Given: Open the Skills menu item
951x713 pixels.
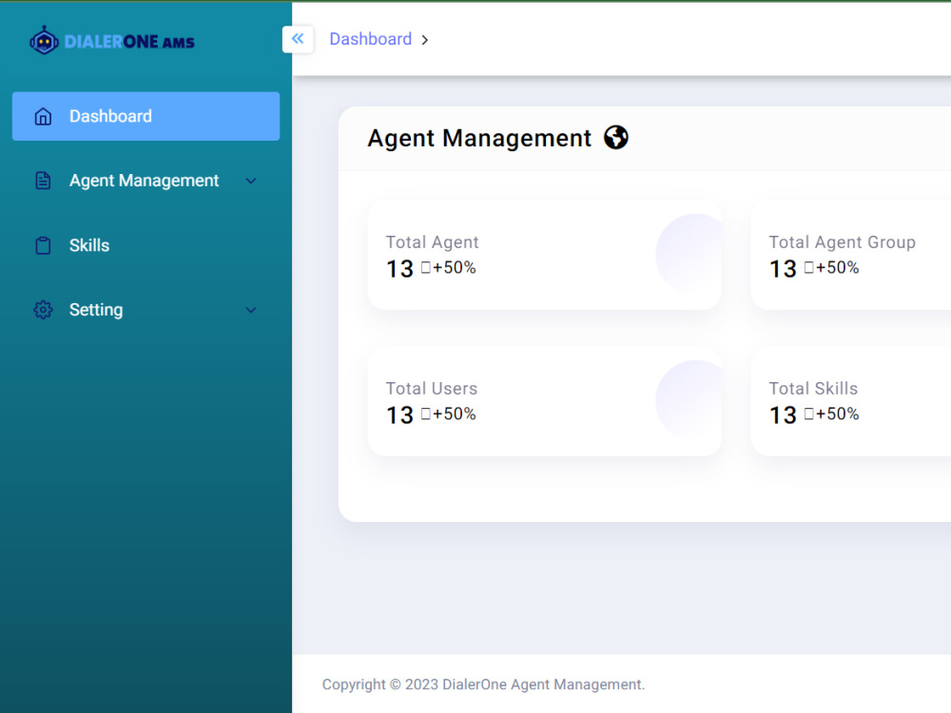Looking at the screenshot, I should [146, 245].
